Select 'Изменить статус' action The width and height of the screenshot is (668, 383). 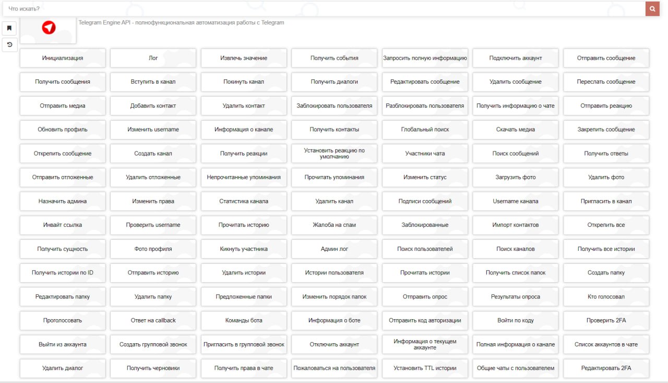(425, 177)
